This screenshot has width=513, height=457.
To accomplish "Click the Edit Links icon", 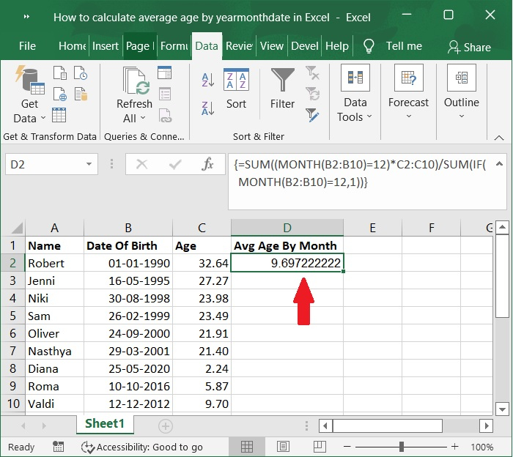I will point(165,115).
